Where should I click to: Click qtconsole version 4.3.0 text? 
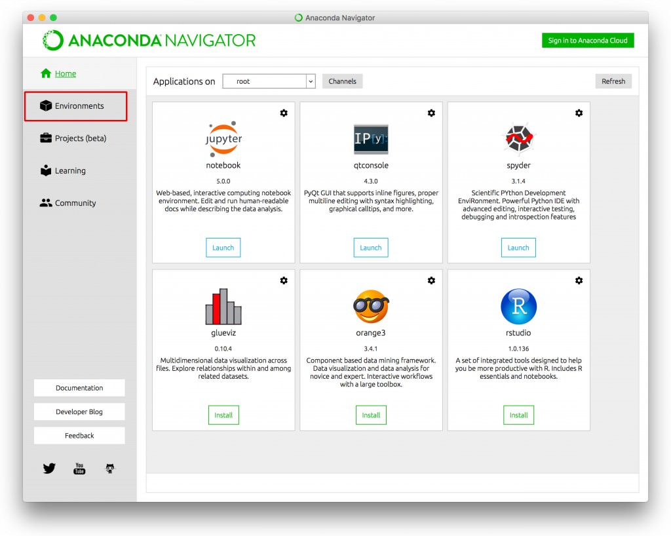point(371,181)
